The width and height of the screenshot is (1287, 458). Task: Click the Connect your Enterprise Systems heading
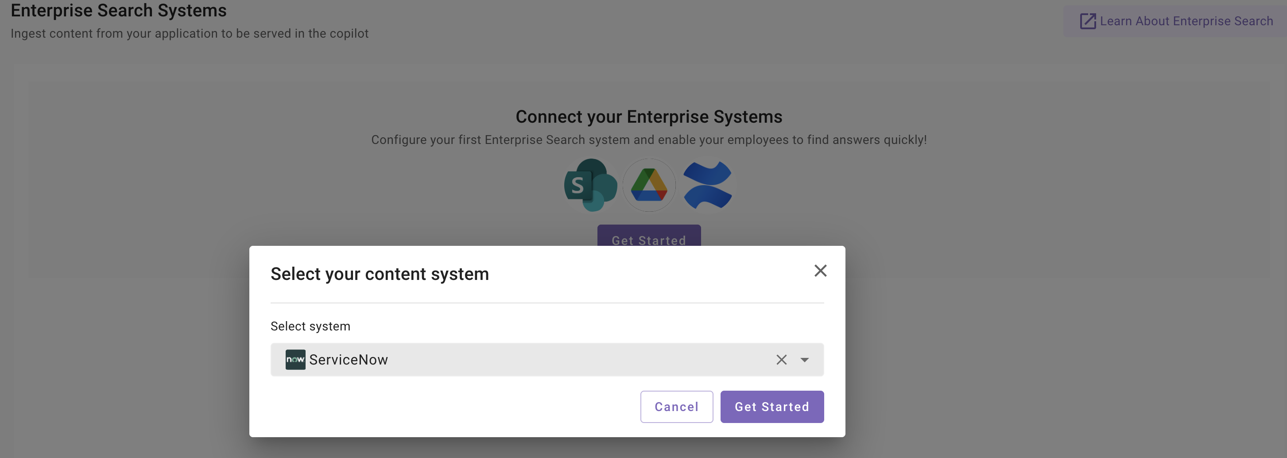pyautogui.click(x=648, y=116)
